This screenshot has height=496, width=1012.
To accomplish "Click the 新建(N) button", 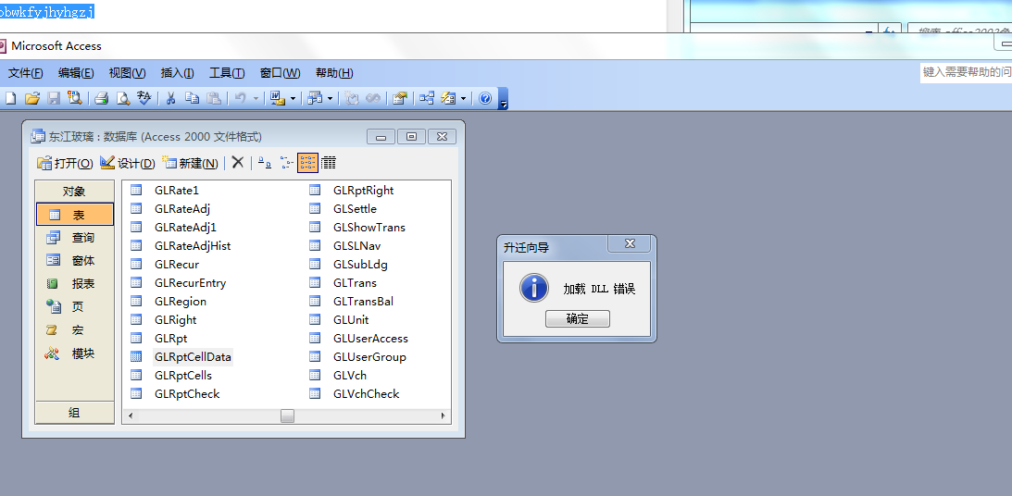I will [191, 163].
